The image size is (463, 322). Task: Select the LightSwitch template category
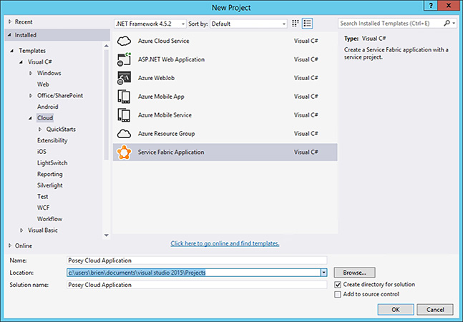pos(52,163)
